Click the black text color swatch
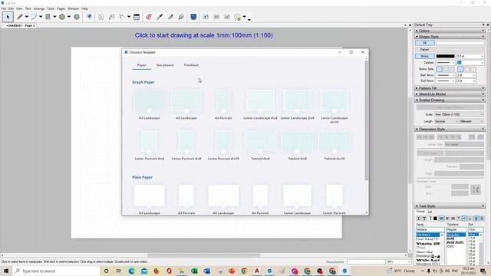The image size is (491, 276). [x=435, y=219]
